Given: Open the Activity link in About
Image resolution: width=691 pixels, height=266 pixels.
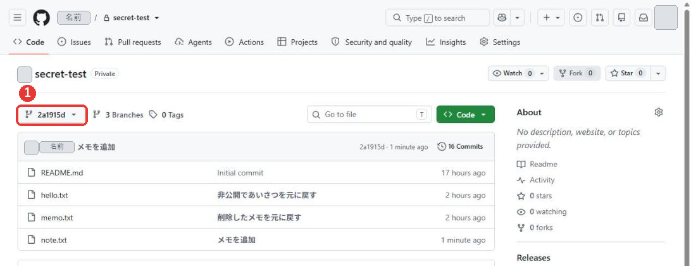Looking at the screenshot, I should pos(535,180).
